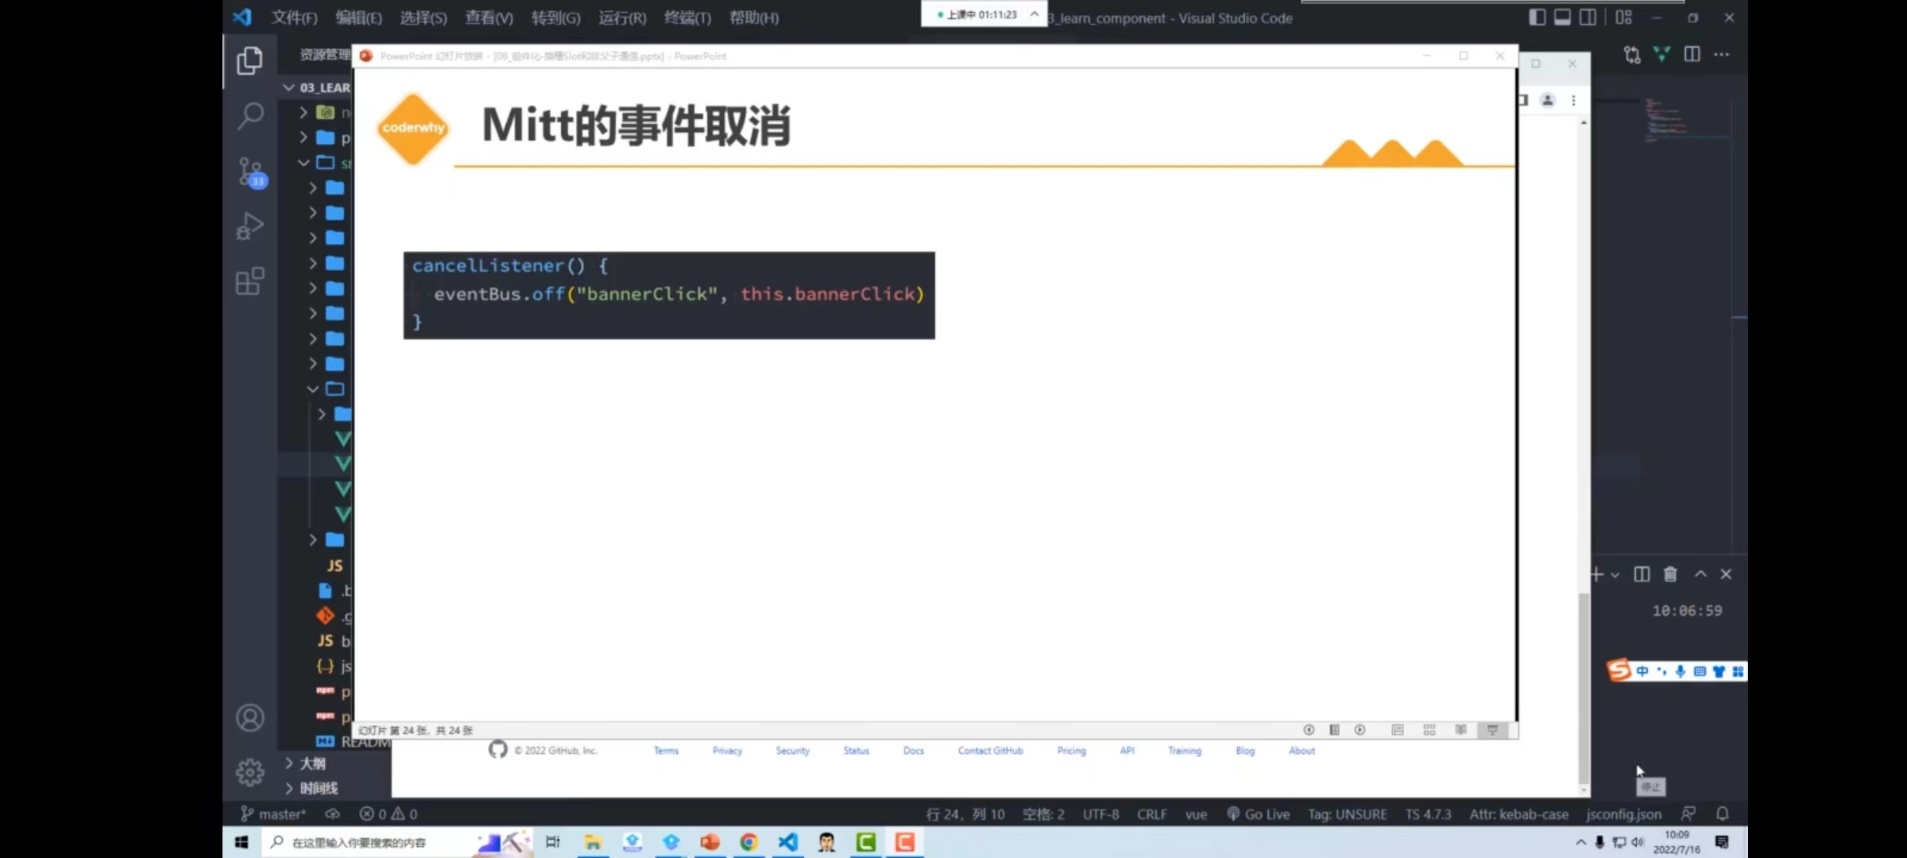The height and width of the screenshot is (858, 1907).
Task: Toggle Sogou IME Chinese/English mode
Action: point(1642,671)
